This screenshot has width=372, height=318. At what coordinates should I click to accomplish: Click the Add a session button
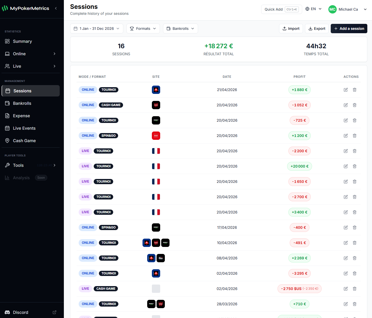pos(349,29)
